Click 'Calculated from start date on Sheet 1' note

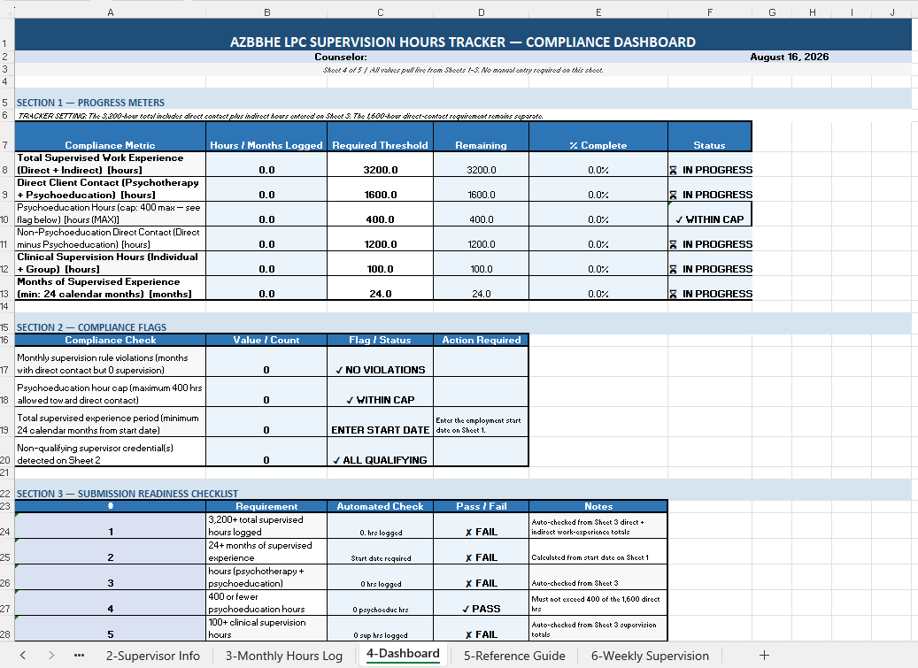[598, 551]
